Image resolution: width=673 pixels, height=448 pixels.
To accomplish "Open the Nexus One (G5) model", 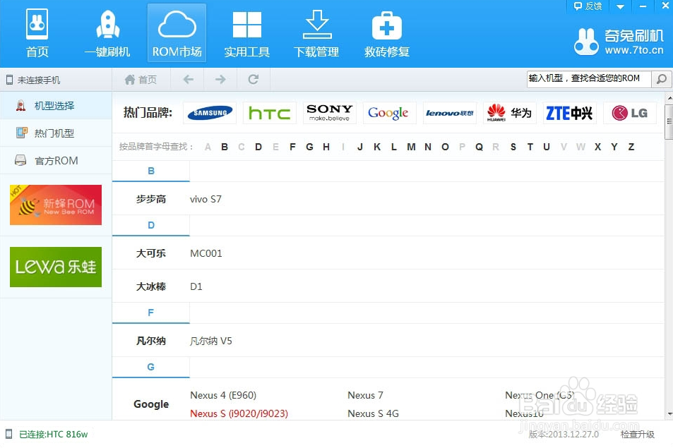I will tap(540, 395).
